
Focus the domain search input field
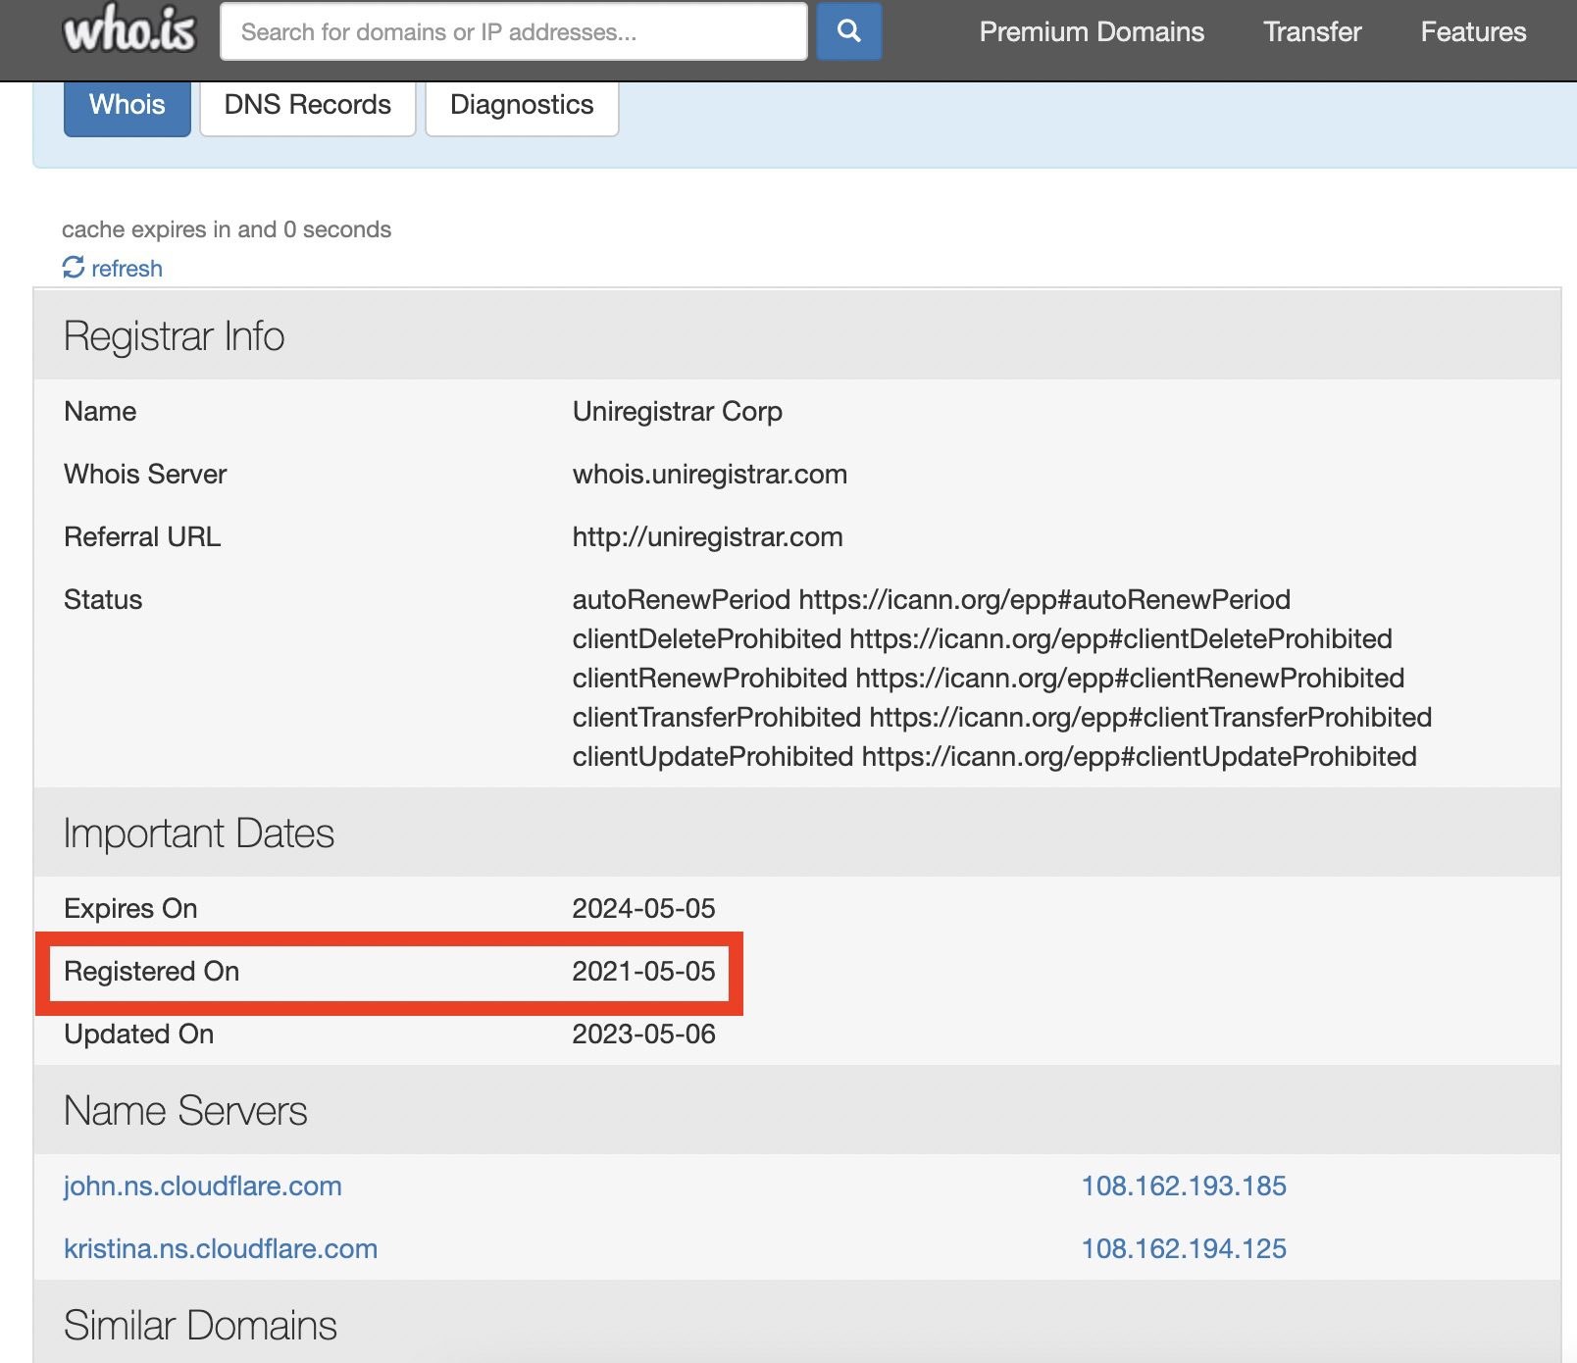click(513, 32)
